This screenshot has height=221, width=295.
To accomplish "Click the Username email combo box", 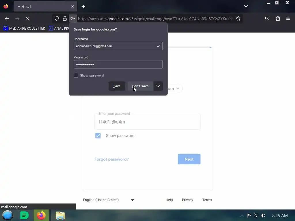I will tap(118, 46).
